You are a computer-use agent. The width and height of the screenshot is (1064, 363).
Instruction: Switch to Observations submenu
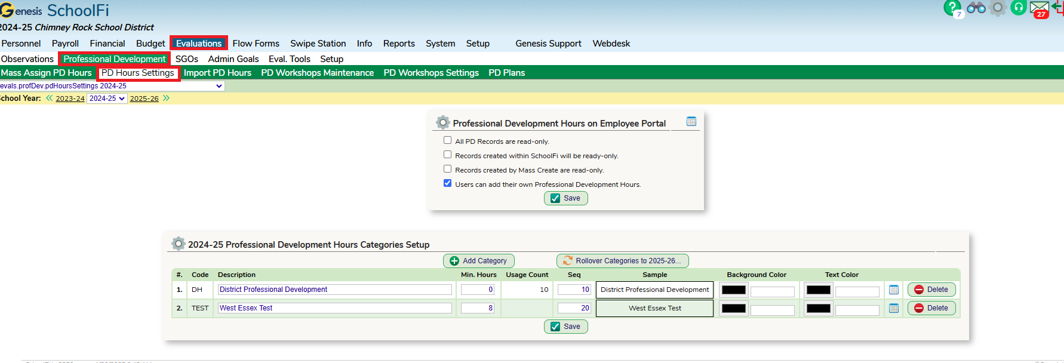tap(27, 59)
